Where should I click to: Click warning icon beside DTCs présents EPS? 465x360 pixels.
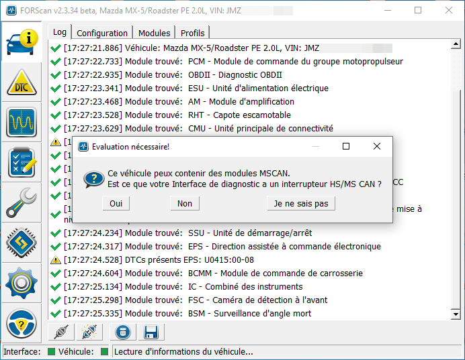pyautogui.click(x=56, y=260)
